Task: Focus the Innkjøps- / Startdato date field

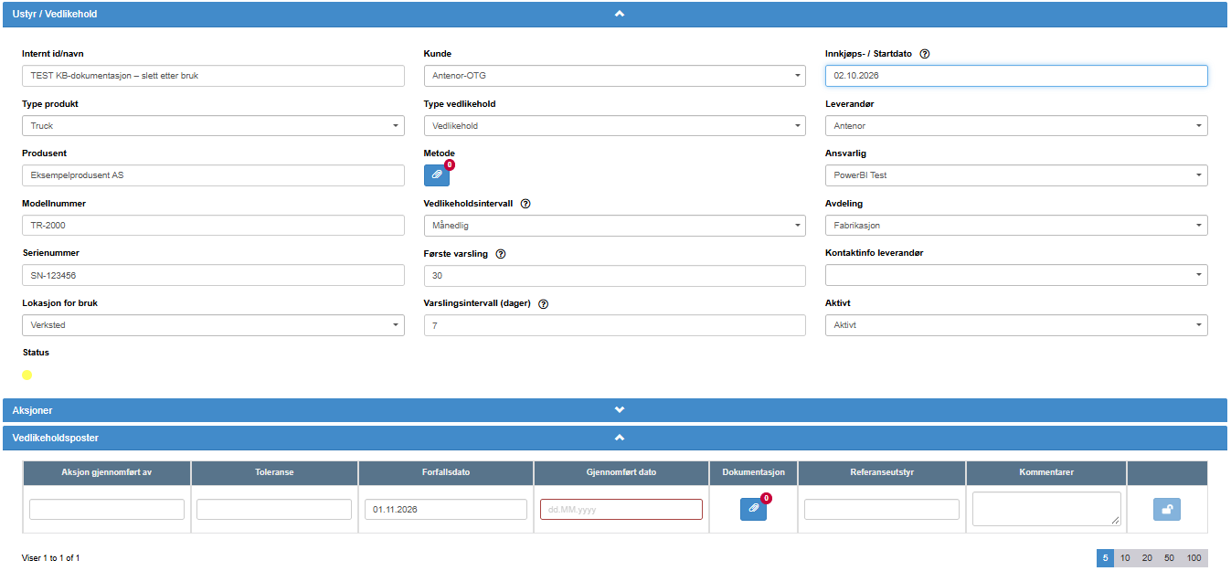Action: 1016,76
